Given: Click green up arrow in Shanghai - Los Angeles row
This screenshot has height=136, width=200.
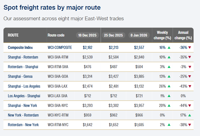Looking at the screenshot, I should point(169,86).
